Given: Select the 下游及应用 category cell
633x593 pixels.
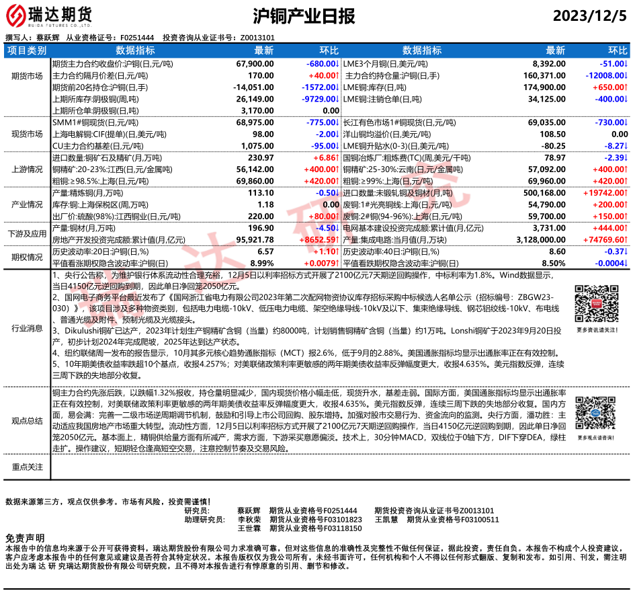Looking at the screenshot, I should tap(27, 233).
